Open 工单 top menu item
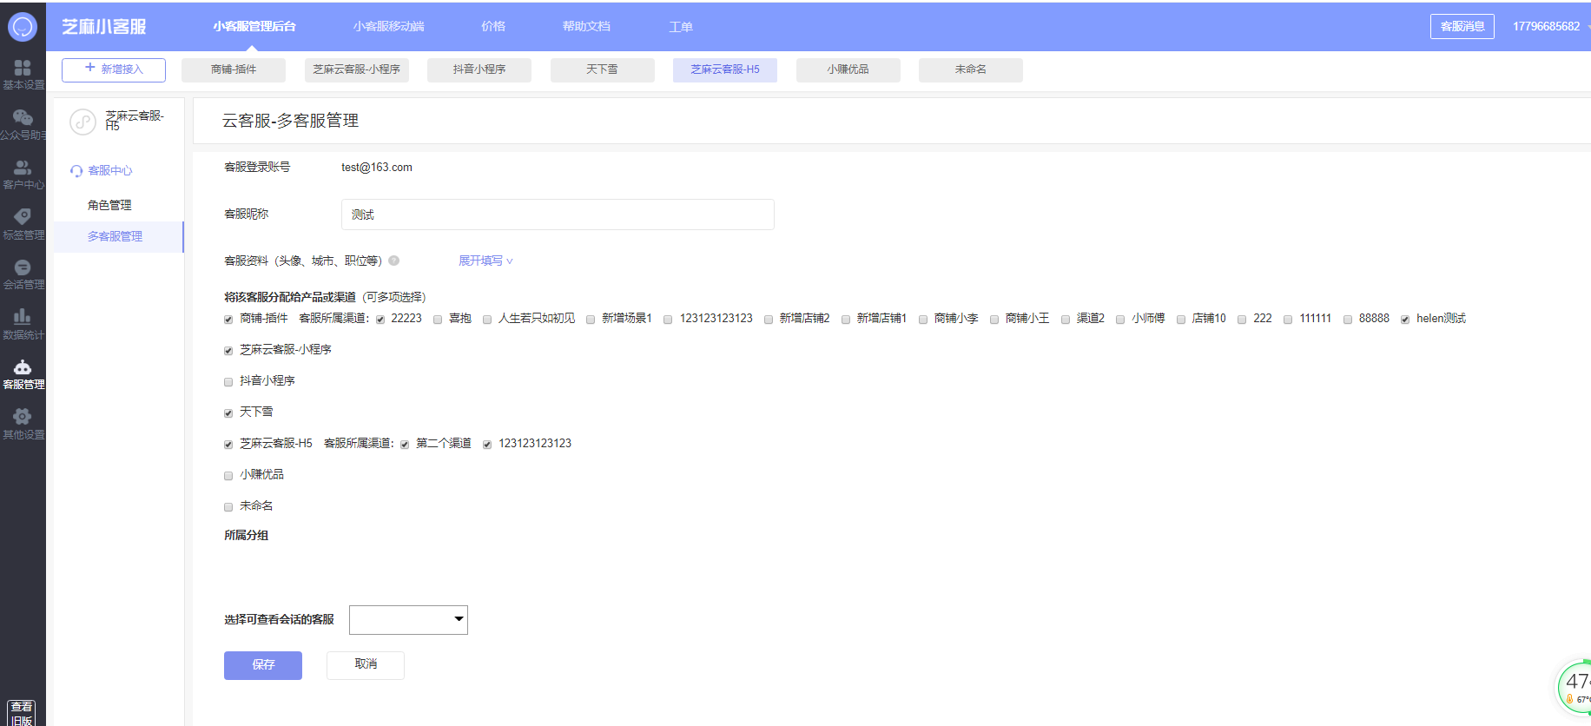 point(681,27)
